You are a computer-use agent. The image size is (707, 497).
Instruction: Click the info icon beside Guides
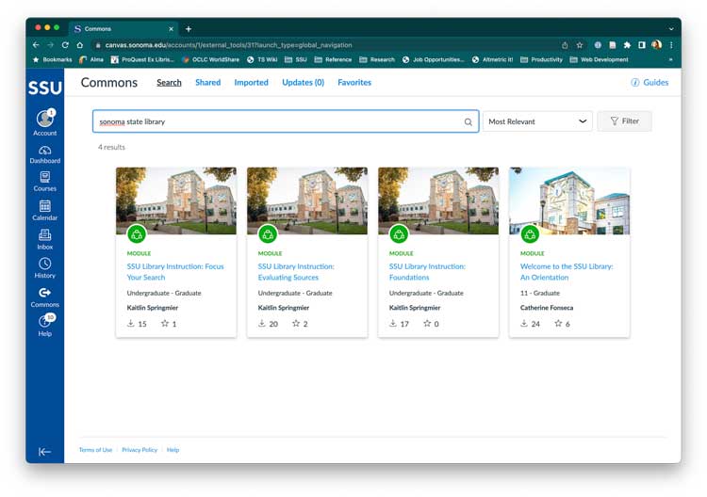pos(634,83)
